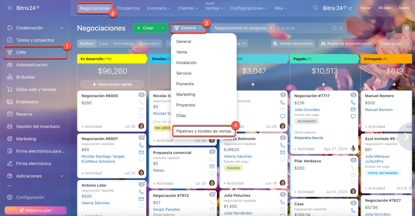Click the magnifier icon in the top navigation bar
Screen dimensions: 415x216
(x=315, y=8)
